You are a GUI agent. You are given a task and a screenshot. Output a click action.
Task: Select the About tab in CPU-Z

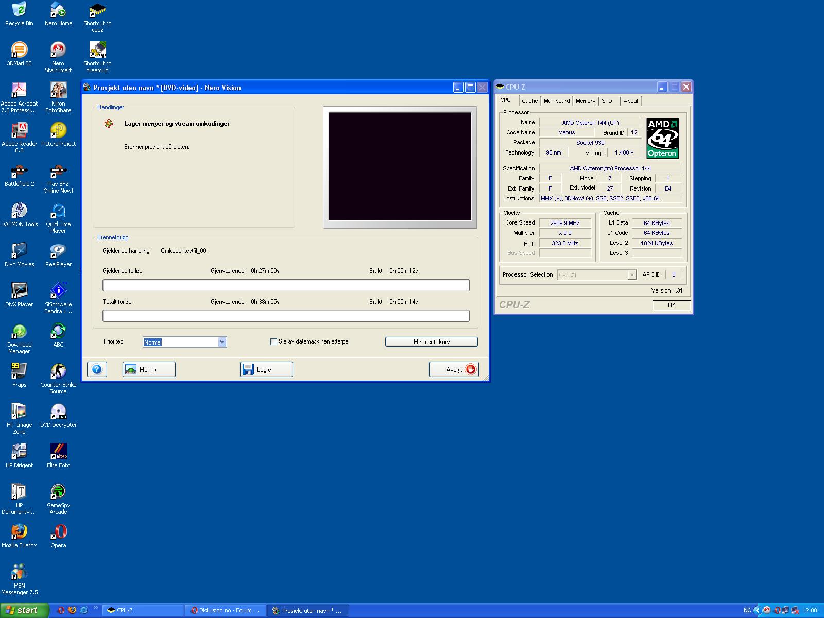(631, 101)
